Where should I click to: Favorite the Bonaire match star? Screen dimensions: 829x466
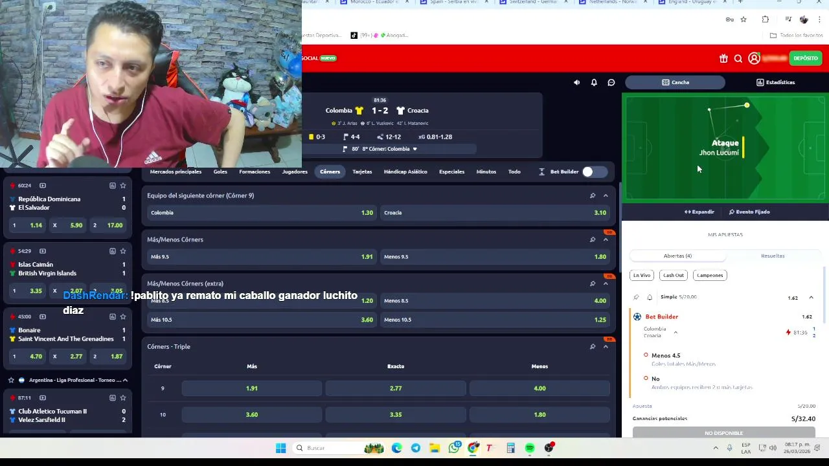[x=123, y=316]
